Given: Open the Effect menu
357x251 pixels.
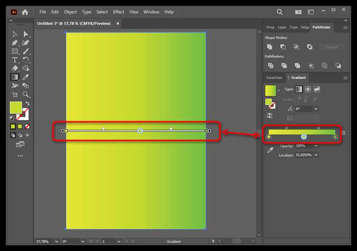Looking at the screenshot, I should [119, 12].
